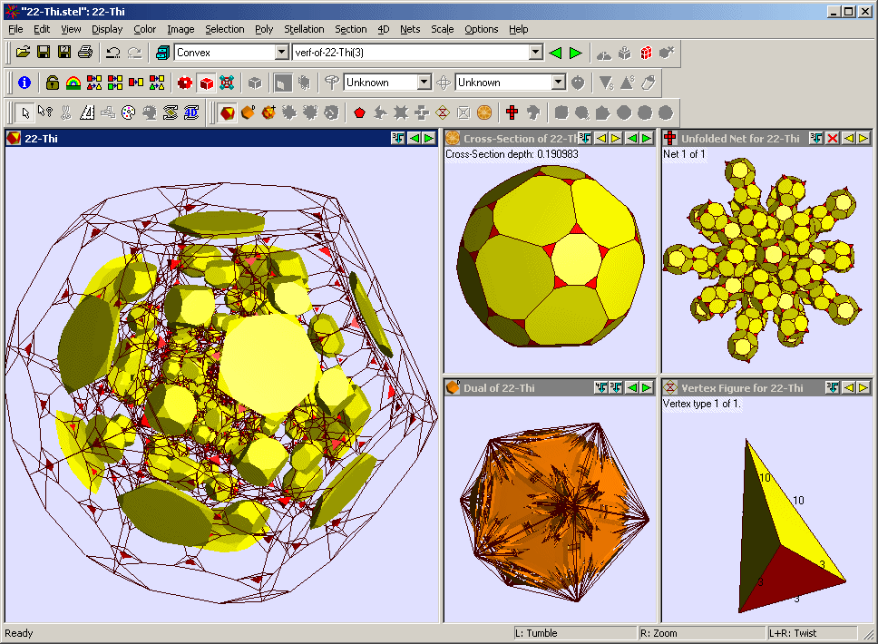Click the blue Info icon

pyautogui.click(x=24, y=83)
